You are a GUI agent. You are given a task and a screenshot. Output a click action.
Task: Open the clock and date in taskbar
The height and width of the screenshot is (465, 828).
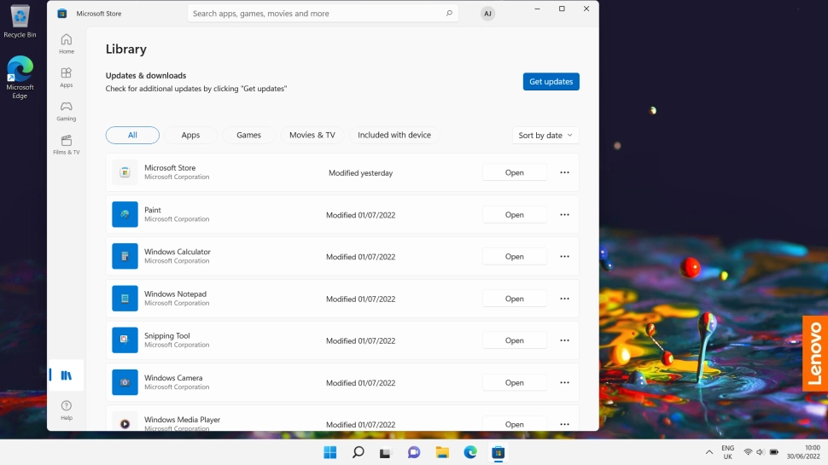(803, 452)
